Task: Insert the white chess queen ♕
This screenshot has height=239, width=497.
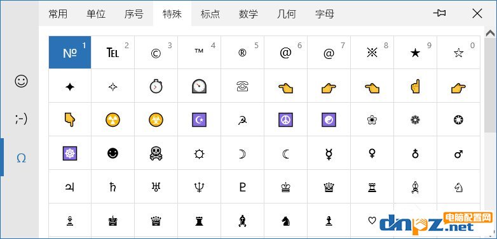Action: tap(329, 187)
